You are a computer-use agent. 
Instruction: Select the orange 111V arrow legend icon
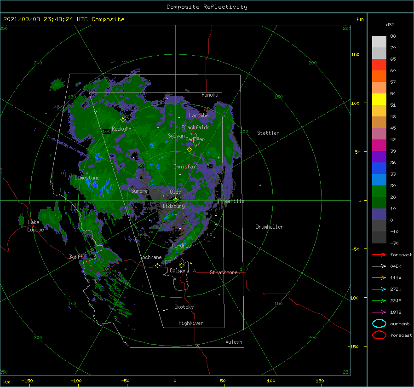tap(379, 277)
